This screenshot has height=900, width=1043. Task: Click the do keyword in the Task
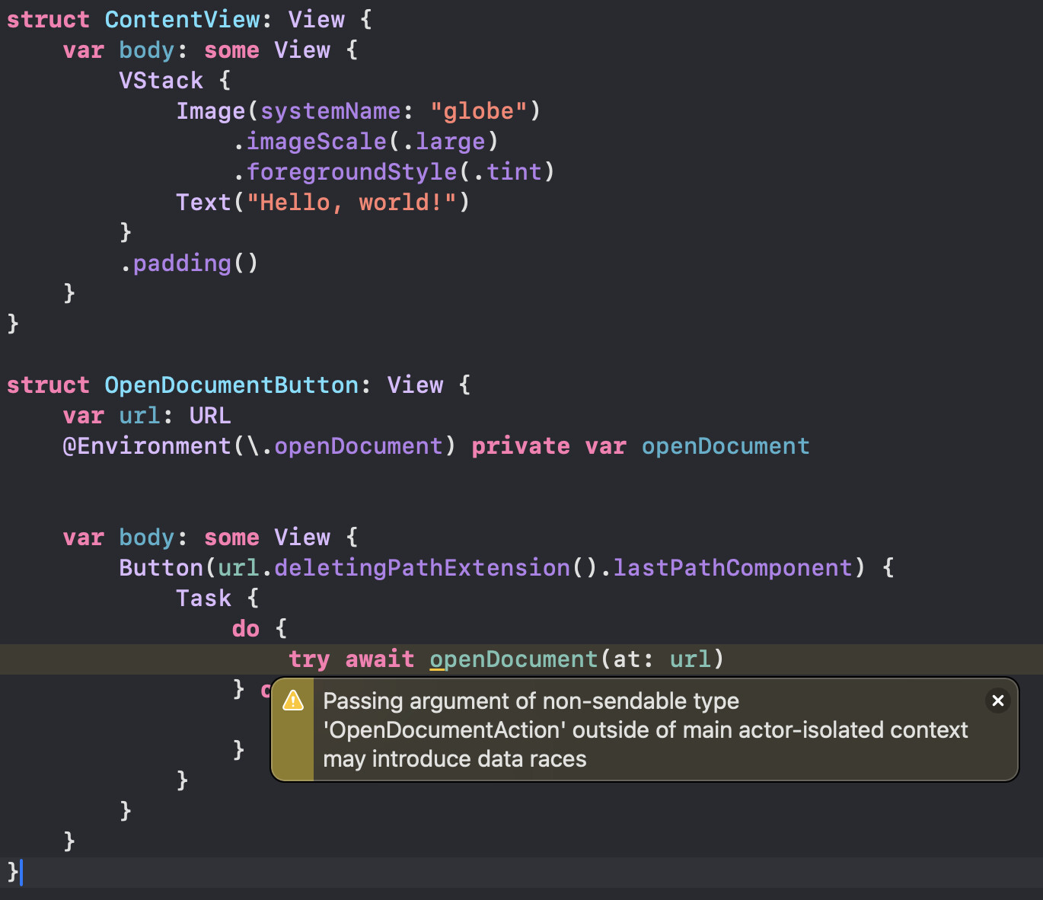click(245, 628)
